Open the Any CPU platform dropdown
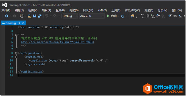This screenshot has width=186, height=96. (92, 16)
